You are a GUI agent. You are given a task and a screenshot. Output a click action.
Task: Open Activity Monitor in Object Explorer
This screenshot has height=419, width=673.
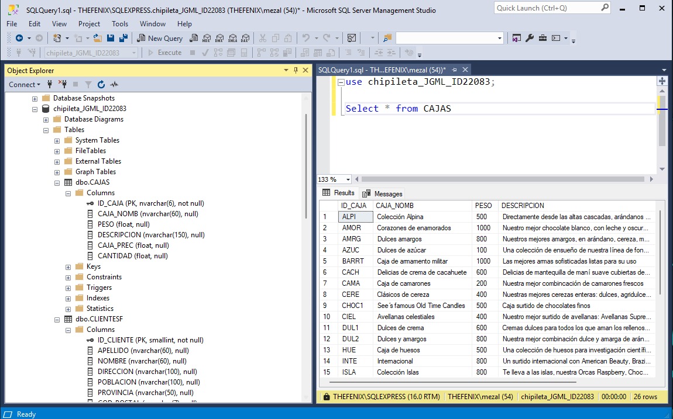pos(114,84)
